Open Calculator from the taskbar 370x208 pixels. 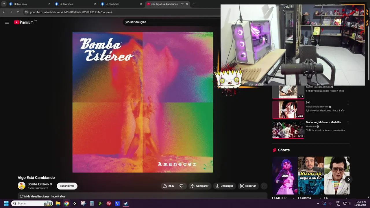pyautogui.click(x=92, y=203)
